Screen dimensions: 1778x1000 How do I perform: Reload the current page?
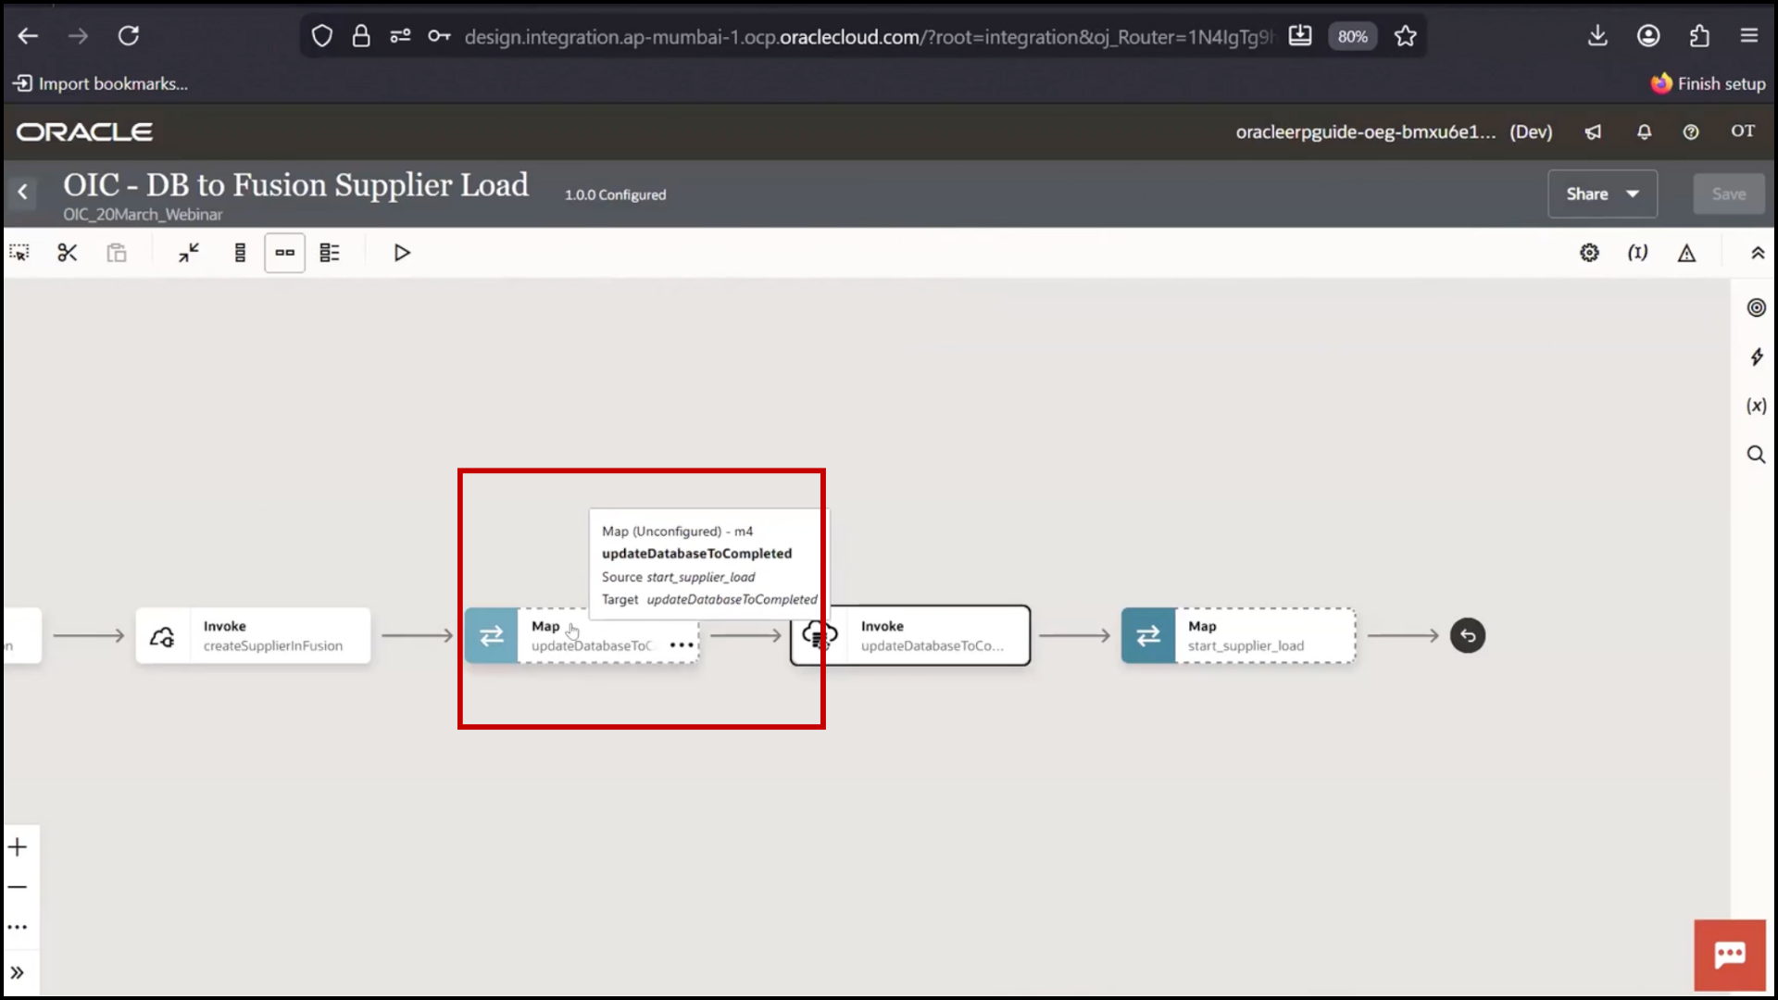(x=129, y=36)
